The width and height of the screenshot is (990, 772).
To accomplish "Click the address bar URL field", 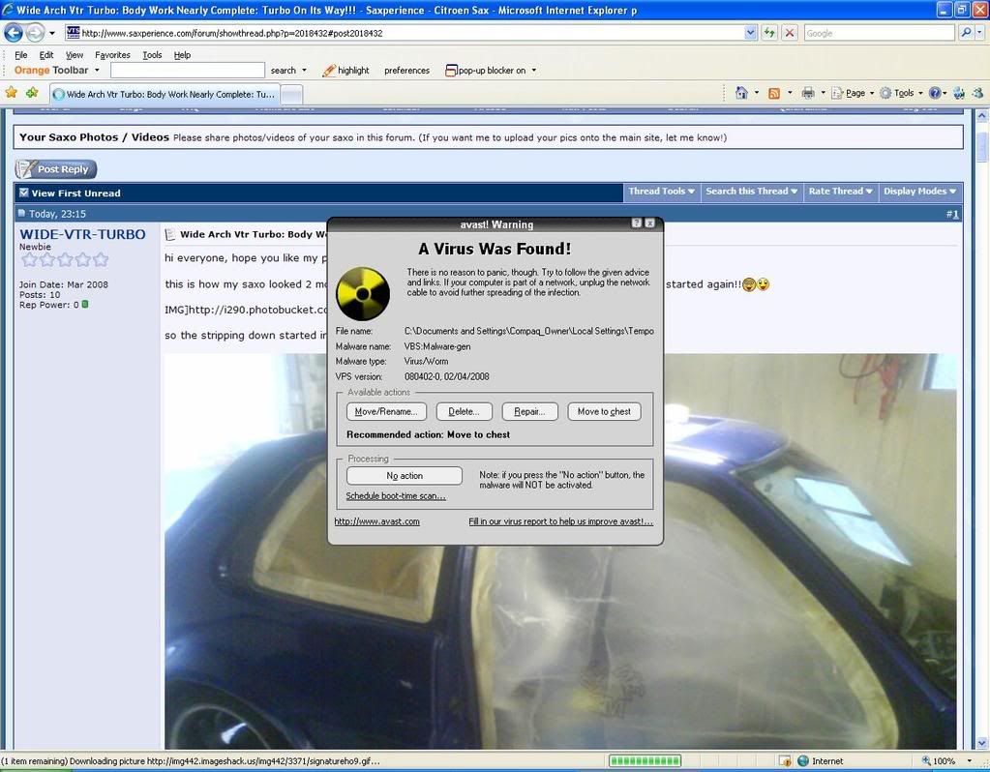I will 405,33.
